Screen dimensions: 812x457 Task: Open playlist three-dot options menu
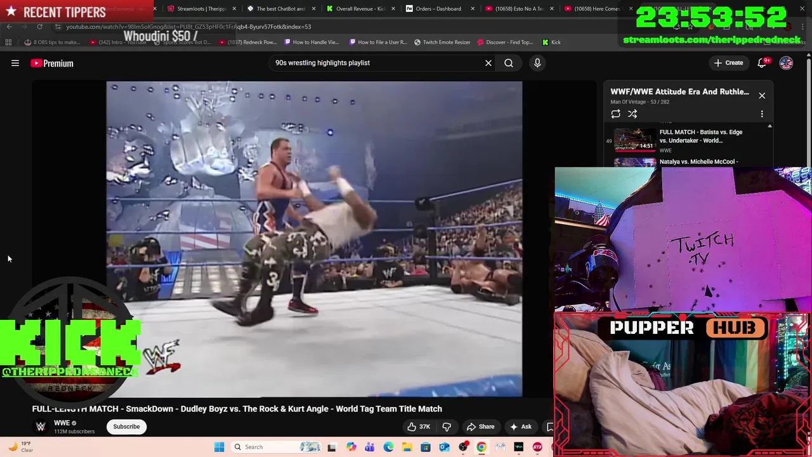click(x=762, y=114)
